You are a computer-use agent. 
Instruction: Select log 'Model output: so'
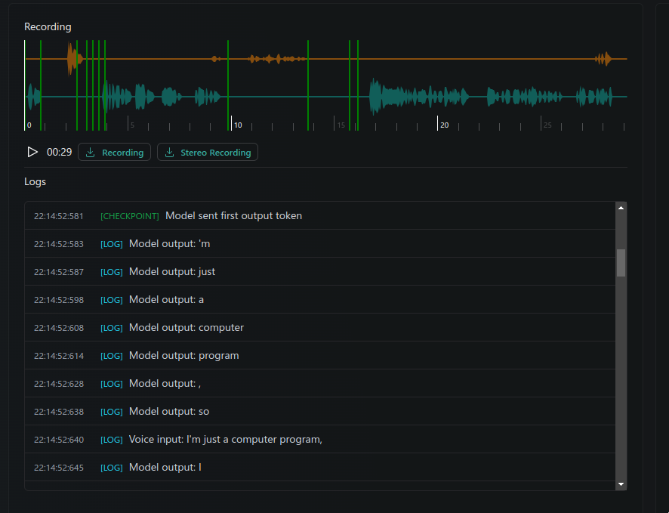tap(320, 412)
